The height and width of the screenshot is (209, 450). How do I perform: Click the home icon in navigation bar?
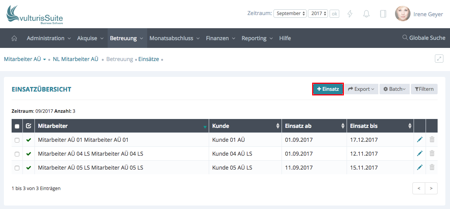[x=14, y=38]
